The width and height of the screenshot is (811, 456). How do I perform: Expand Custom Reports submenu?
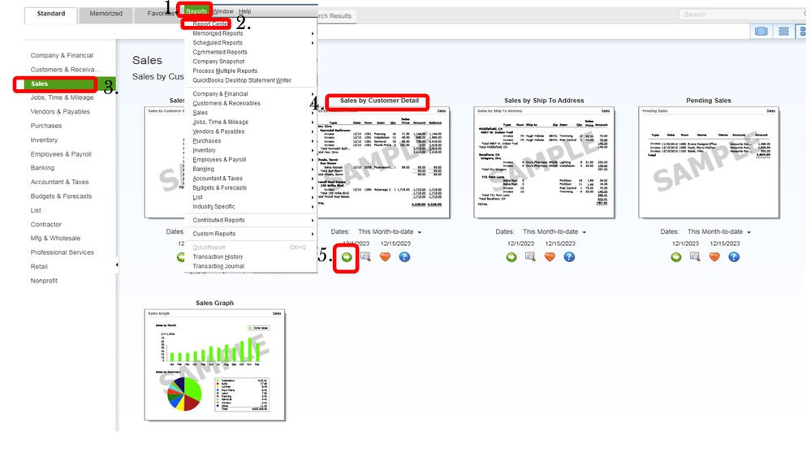(251, 234)
